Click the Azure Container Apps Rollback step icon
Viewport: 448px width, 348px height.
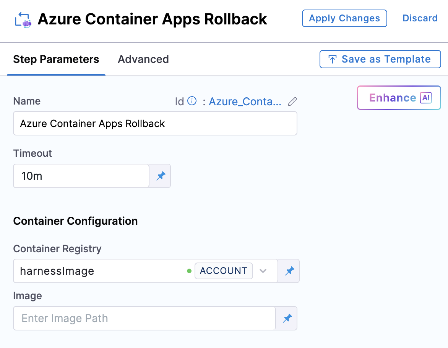click(23, 19)
